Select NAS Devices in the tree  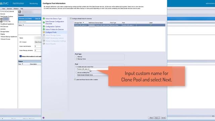(x=4, y=27)
